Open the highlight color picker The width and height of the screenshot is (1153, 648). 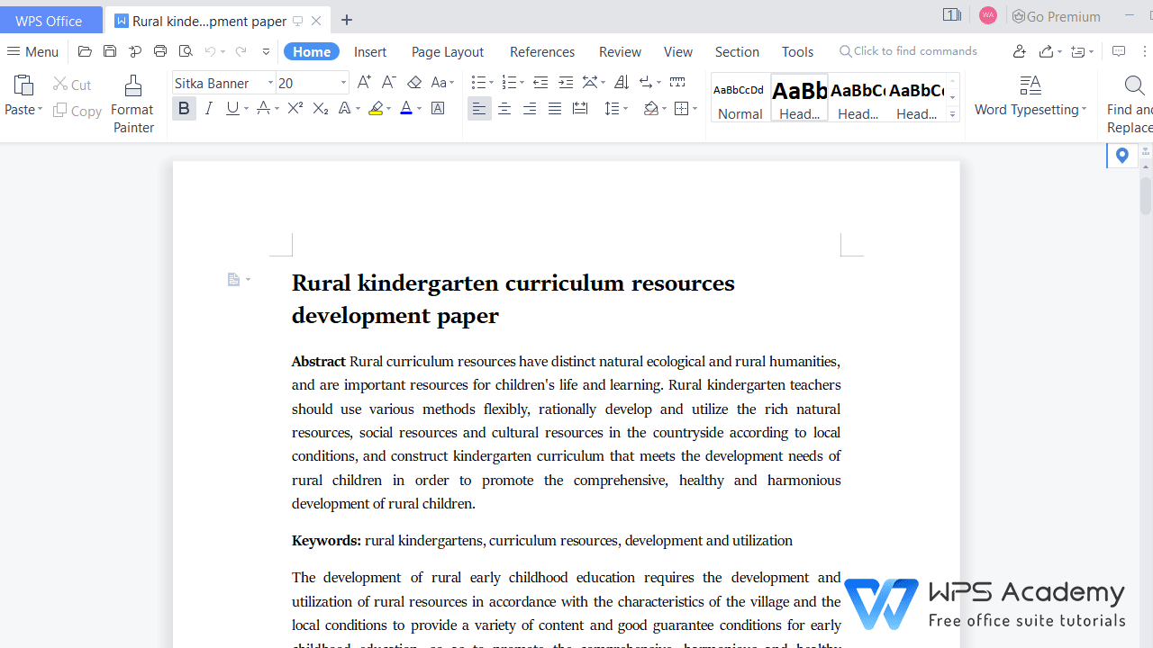(x=387, y=108)
